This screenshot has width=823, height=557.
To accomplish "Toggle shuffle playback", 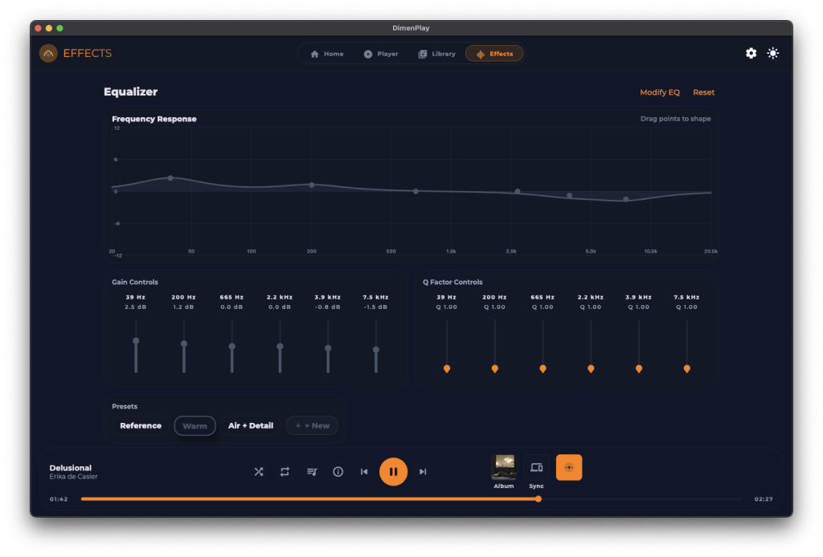I will (x=259, y=472).
